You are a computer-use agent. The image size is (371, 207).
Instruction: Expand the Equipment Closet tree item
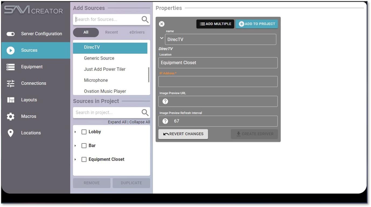[x=75, y=159]
